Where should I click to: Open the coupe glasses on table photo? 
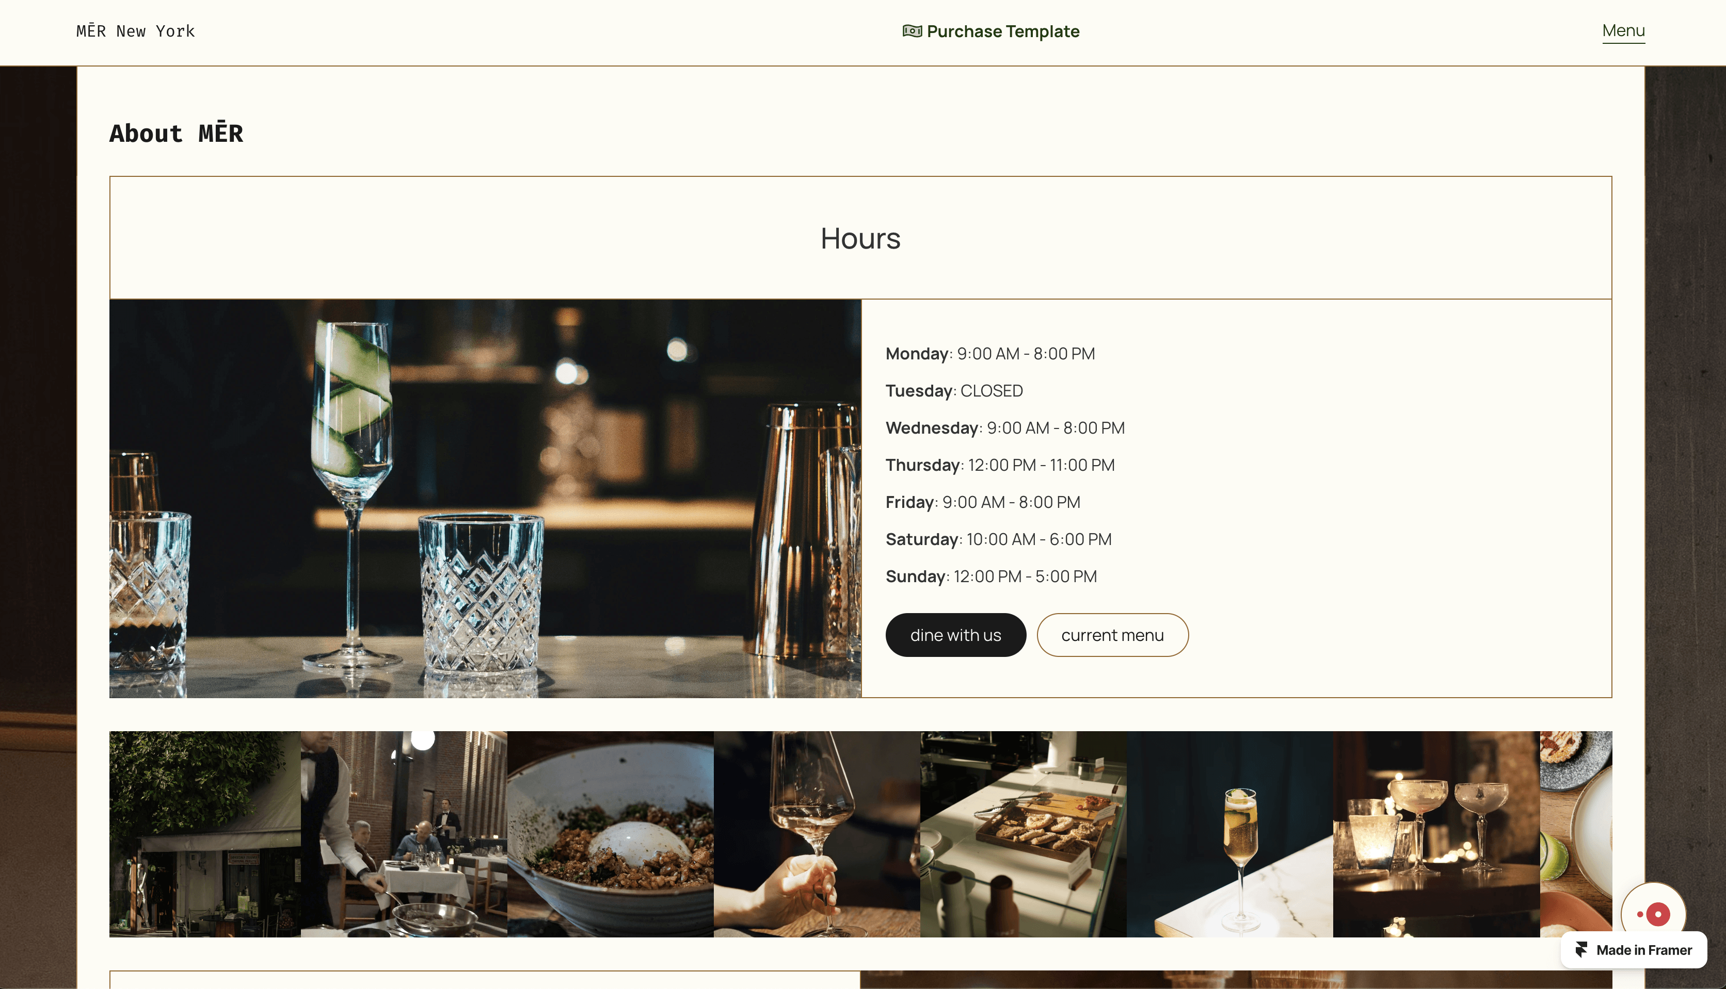click(1436, 834)
